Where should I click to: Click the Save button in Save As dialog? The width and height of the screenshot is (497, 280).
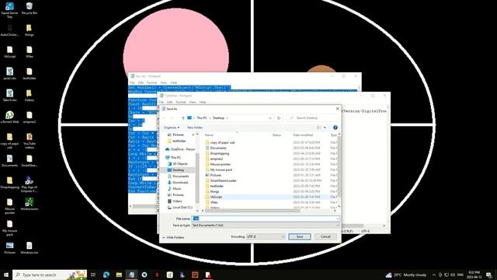tap(300, 236)
